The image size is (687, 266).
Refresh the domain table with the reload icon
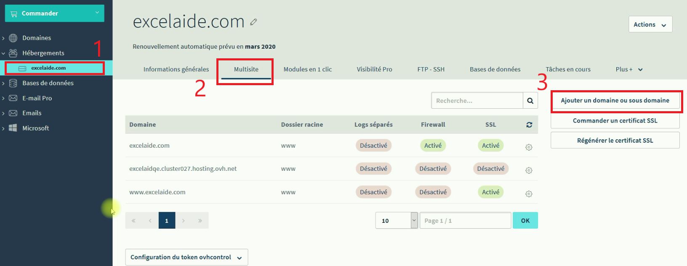click(x=529, y=125)
